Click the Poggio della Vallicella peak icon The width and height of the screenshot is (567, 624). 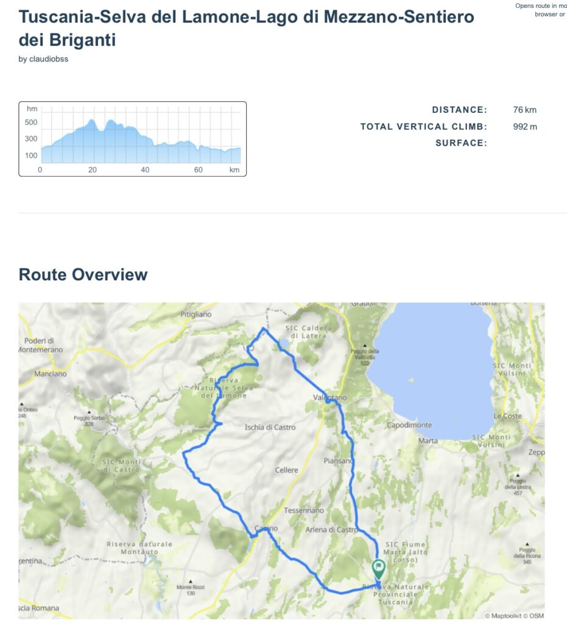365,344
